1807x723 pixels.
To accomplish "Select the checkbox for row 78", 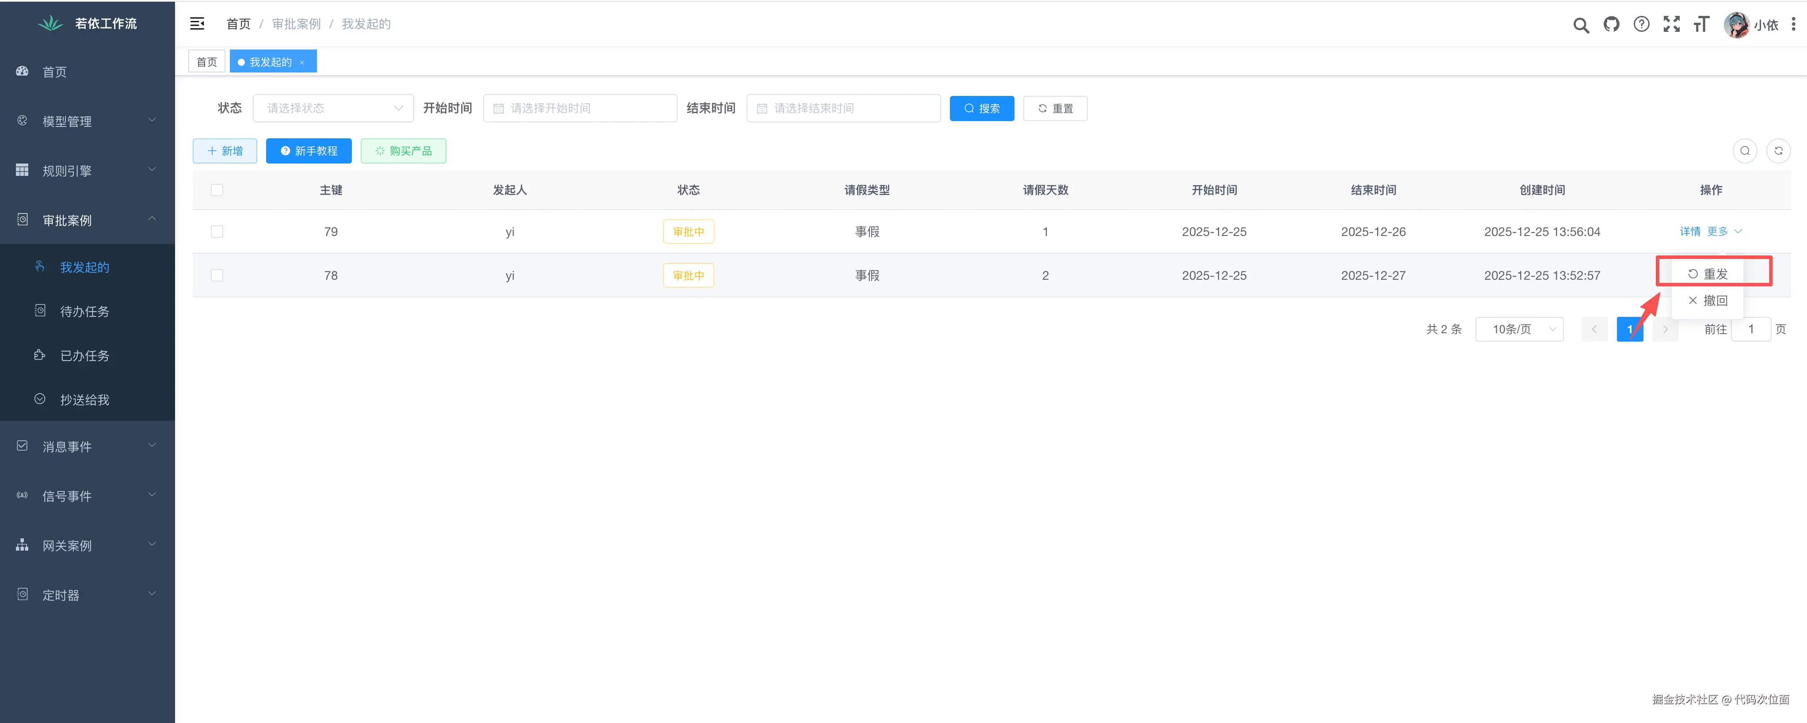I will click(217, 276).
